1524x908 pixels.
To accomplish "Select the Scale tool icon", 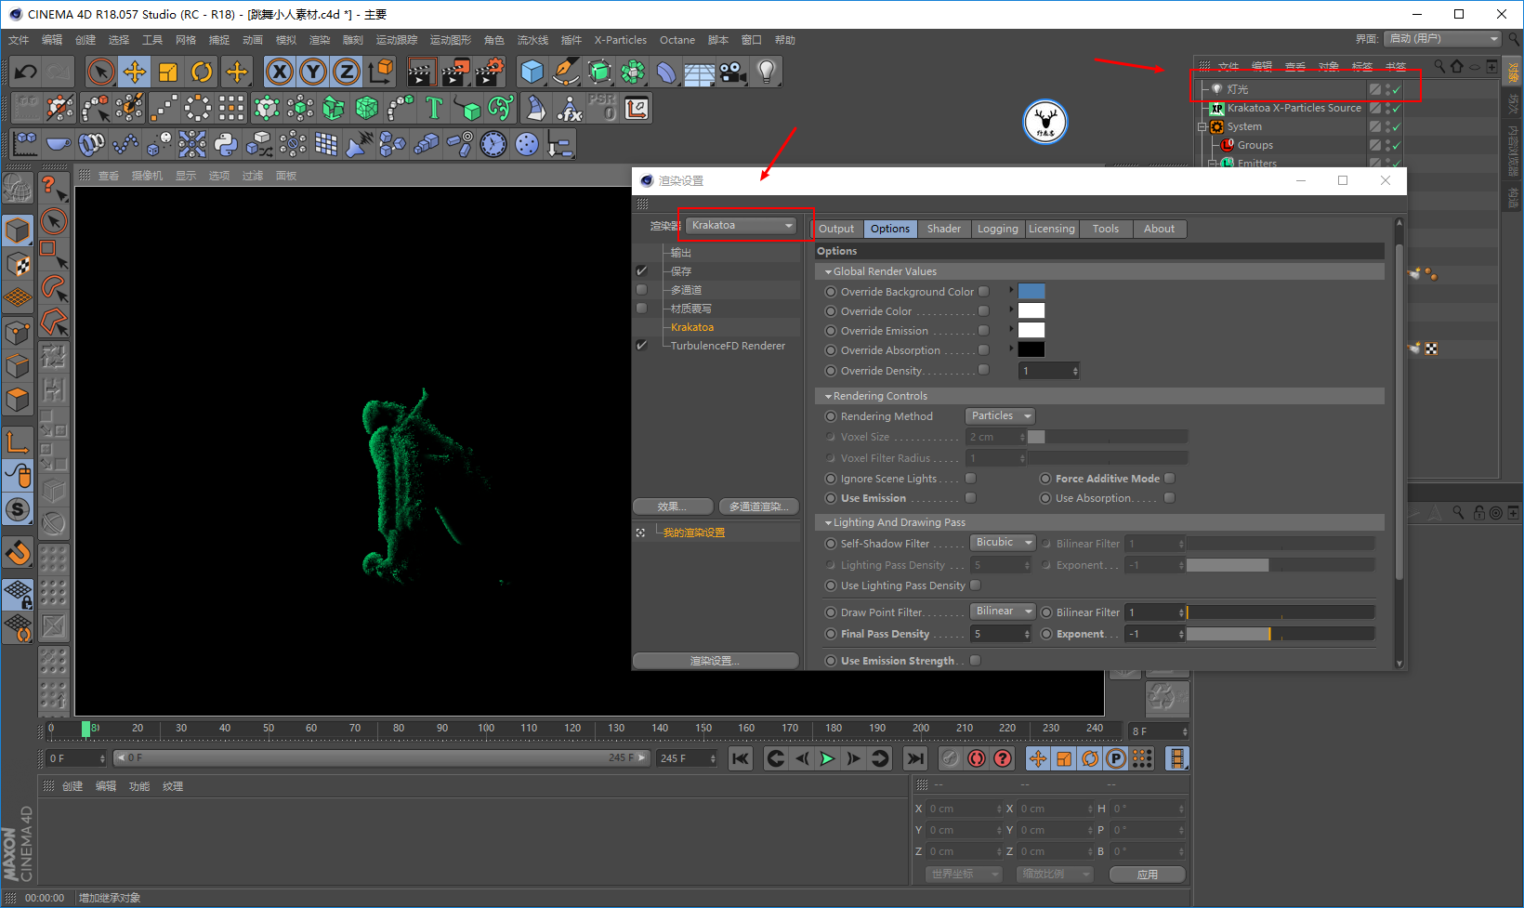I will (x=168, y=72).
